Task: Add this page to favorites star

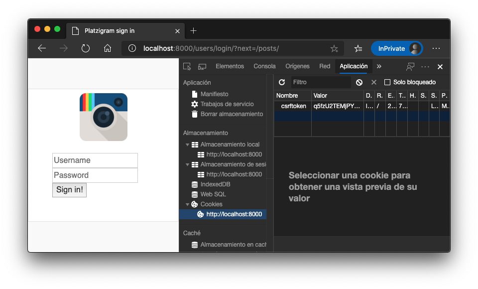Action: (334, 48)
